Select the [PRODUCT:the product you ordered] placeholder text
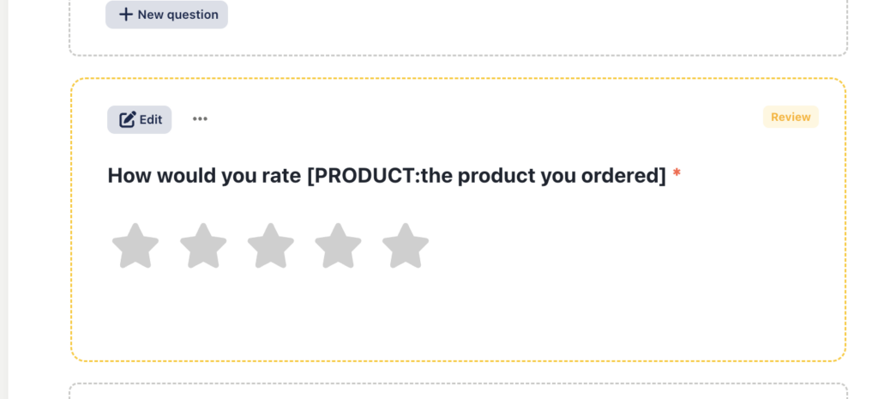Screen dimensions: 878x399 [487, 176]
